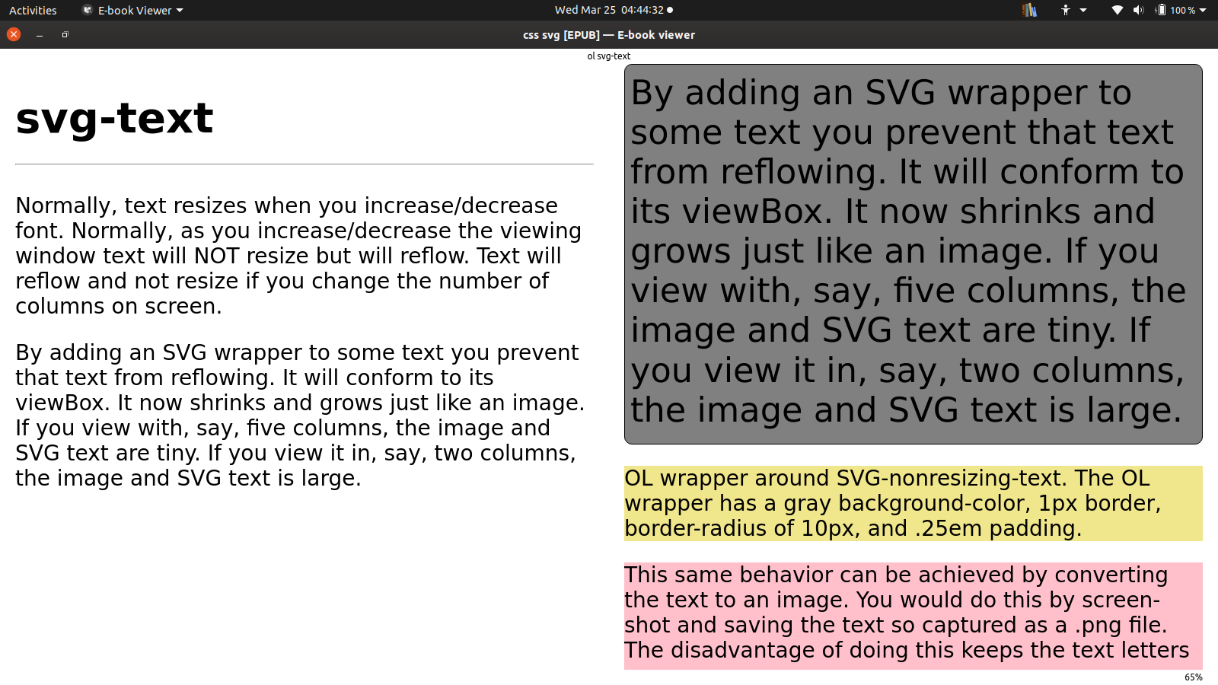This screenshot has width=1218, height=685.
Task: Click the "ol svg-text" page header
Action: [x=609, y=56]
